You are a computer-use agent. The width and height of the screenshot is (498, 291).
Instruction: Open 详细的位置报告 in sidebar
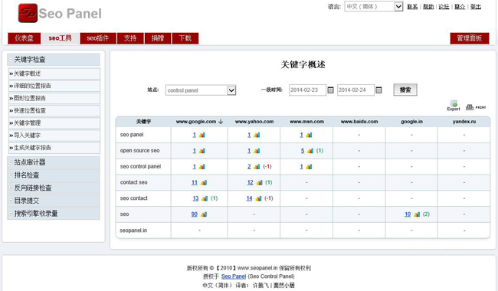point(54,86)
